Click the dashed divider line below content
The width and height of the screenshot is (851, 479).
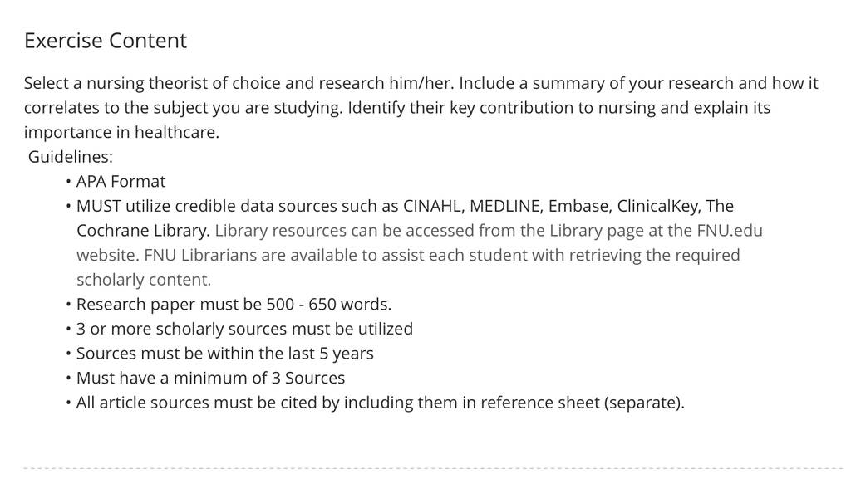433,468
